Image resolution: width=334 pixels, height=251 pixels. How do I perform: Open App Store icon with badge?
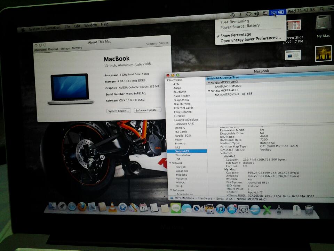[x=232, y=209]
